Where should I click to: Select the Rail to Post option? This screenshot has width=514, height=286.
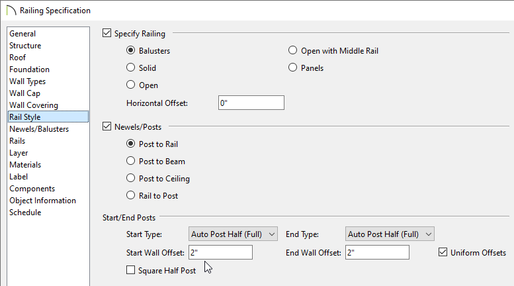coord(130,195)
